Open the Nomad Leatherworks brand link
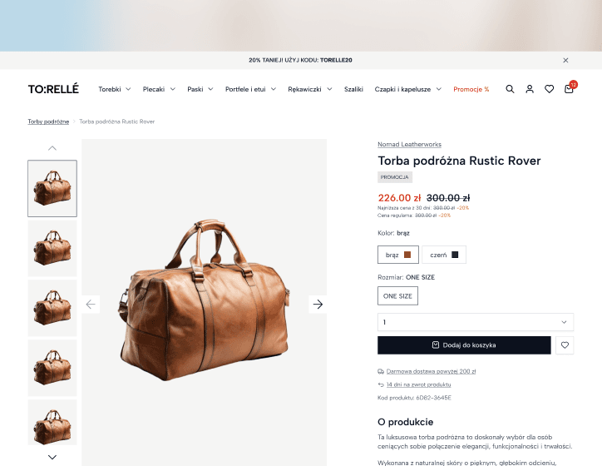 [409, 145]
